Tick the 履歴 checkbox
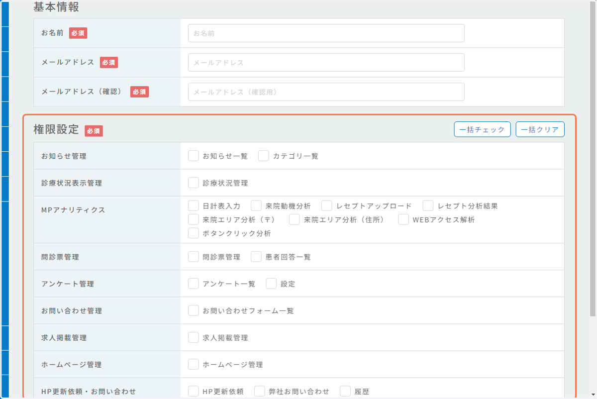 pos(345,391)
